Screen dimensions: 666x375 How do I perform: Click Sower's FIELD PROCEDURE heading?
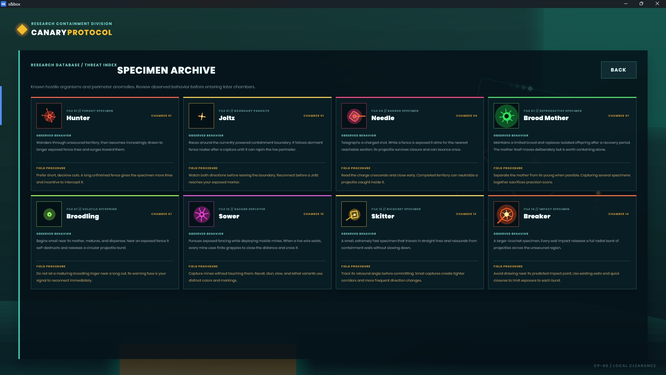pyautogui.click(x=203, y=266)
